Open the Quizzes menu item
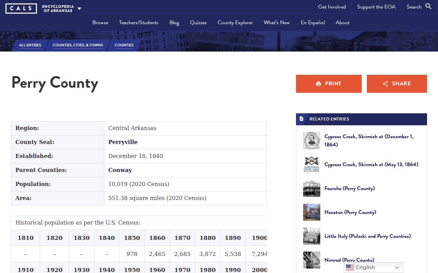Image resolution: width=438 pixels, height=273 pixels. [198, 23]
